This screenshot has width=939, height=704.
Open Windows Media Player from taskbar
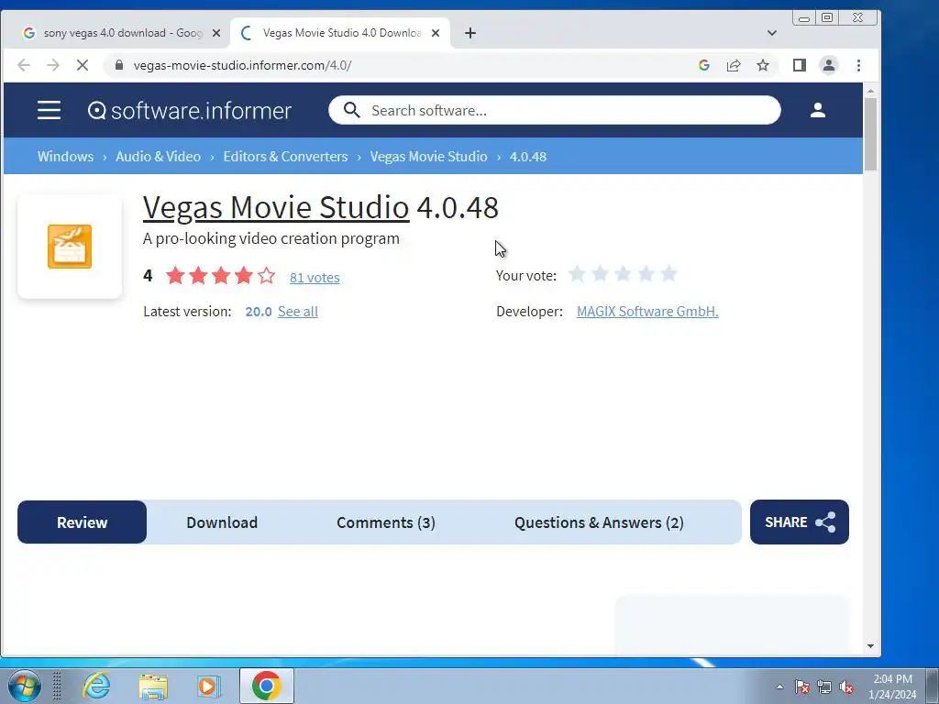tap(209, 686)
